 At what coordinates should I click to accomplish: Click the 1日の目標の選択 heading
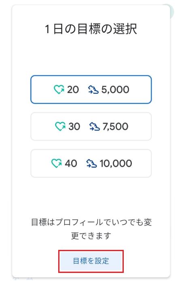pos(91,29)
